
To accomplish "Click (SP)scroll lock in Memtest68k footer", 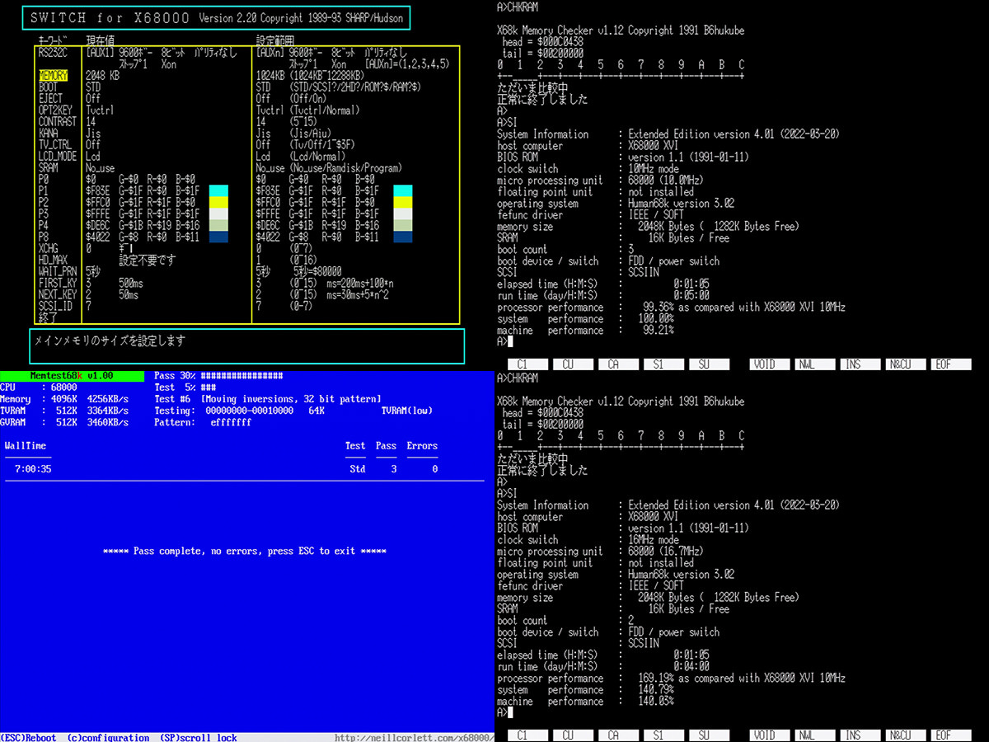I will (199, 737).
